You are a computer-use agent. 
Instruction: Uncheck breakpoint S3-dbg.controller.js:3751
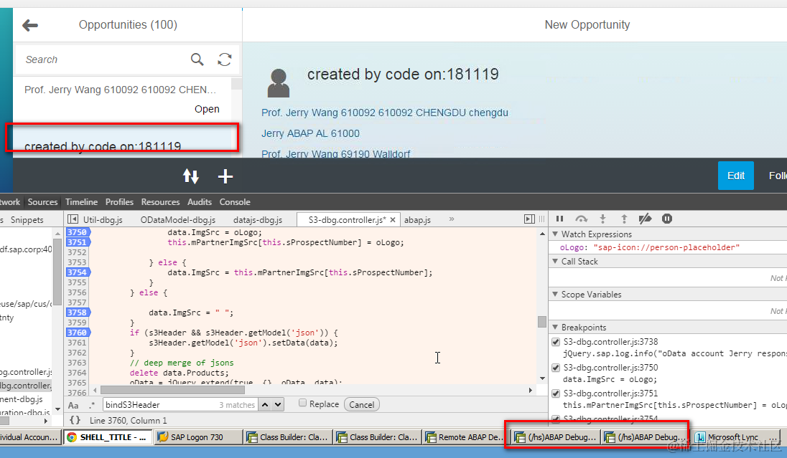(x=556, y=393)
